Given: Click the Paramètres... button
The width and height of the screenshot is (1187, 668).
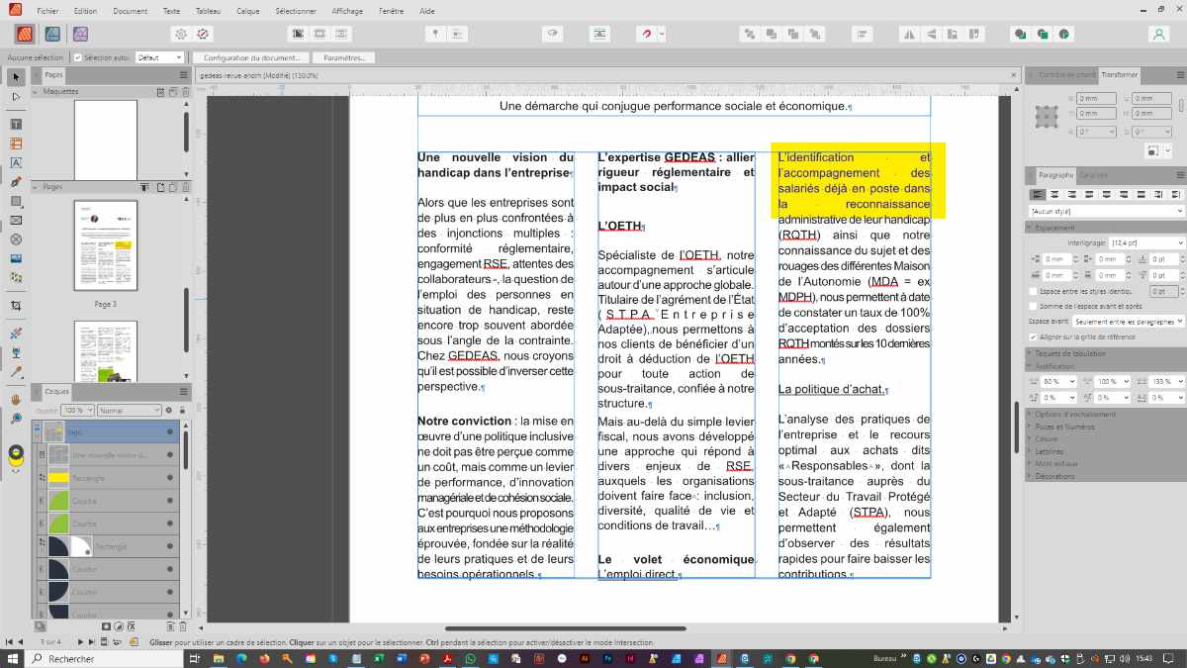Looking at the screenshot, I should (343, 57).
